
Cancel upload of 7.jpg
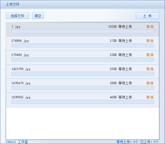pyautogui.click(x=150, y=27)
